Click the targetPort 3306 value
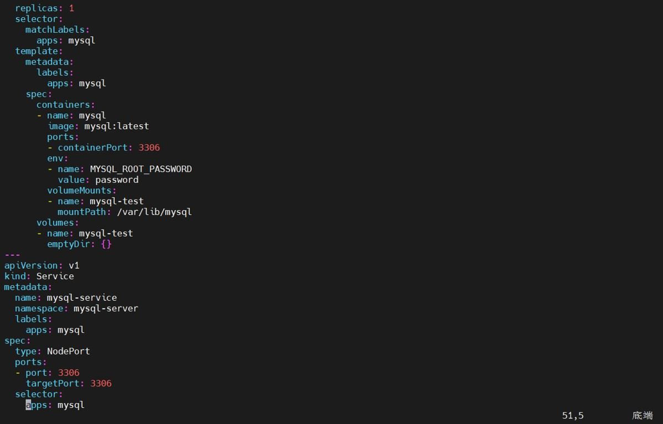663x424 pixels. pyautogui.click(x=101, y=383)
